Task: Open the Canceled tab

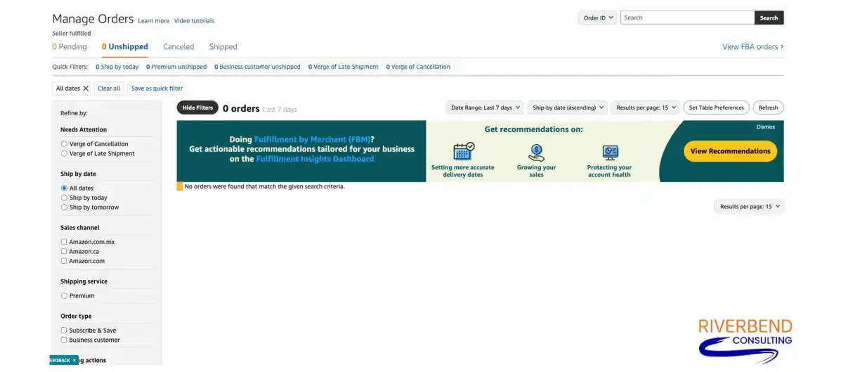Action: [178, 47]
